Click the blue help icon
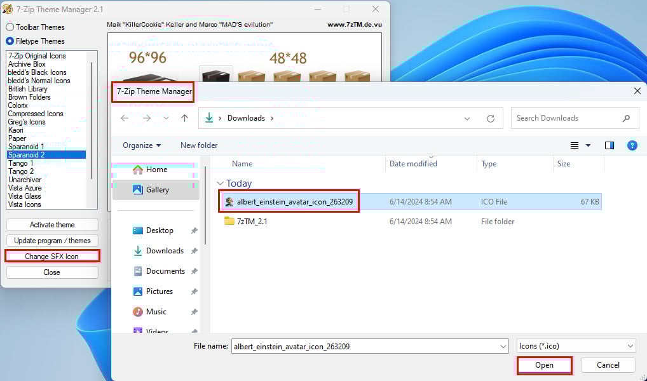This screenshot has height=381, width=647. 632,145
